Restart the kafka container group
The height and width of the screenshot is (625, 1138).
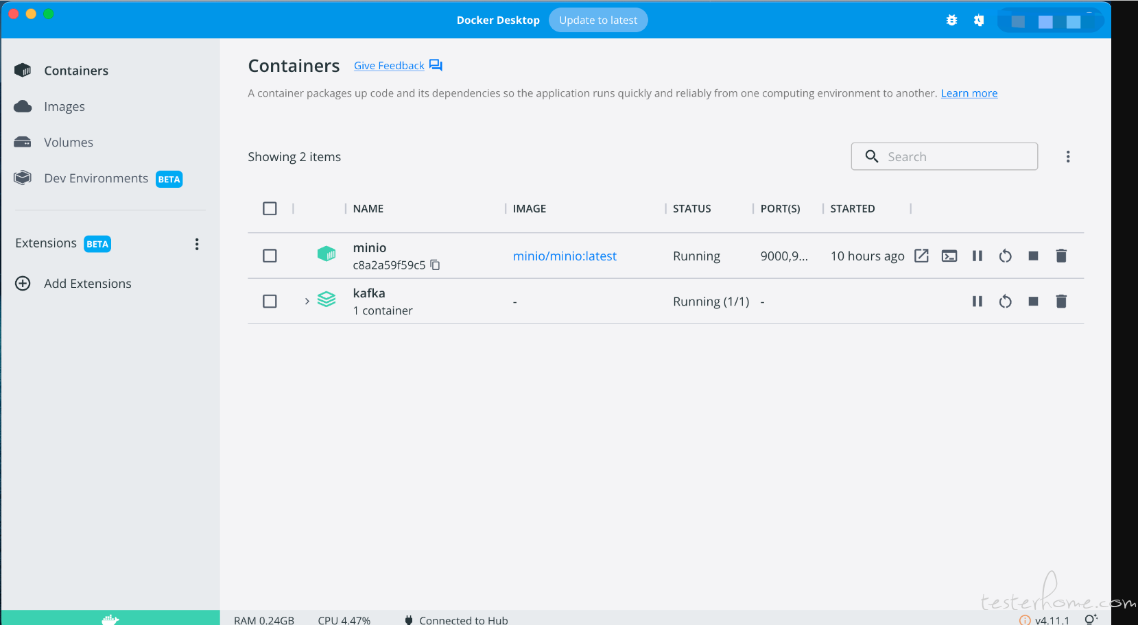[1005, 301]
